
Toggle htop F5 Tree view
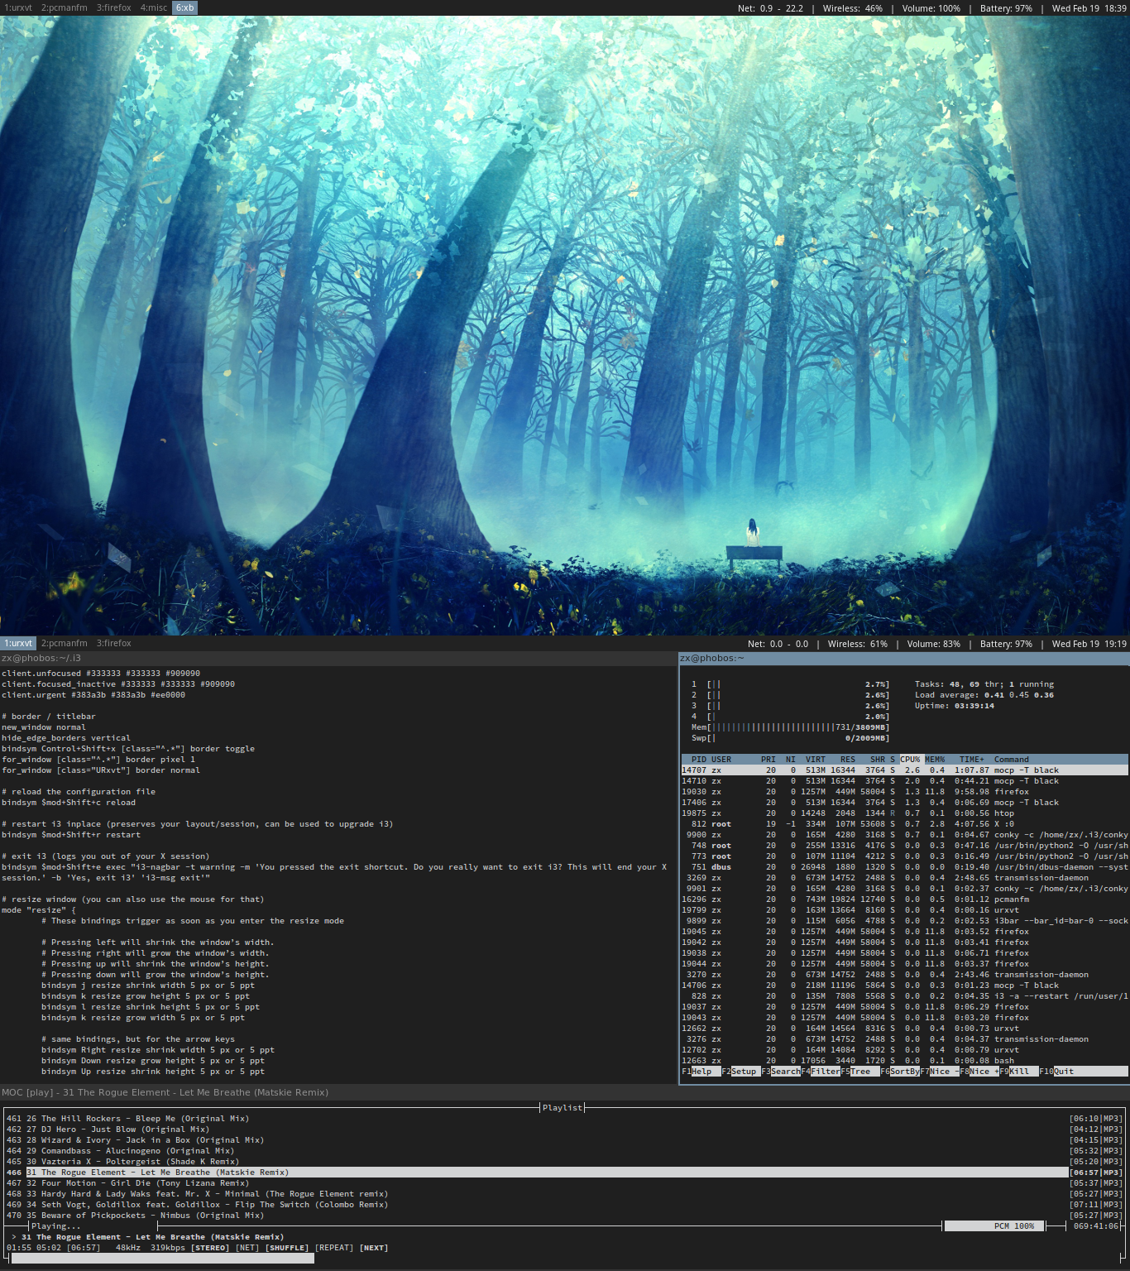860,1071
